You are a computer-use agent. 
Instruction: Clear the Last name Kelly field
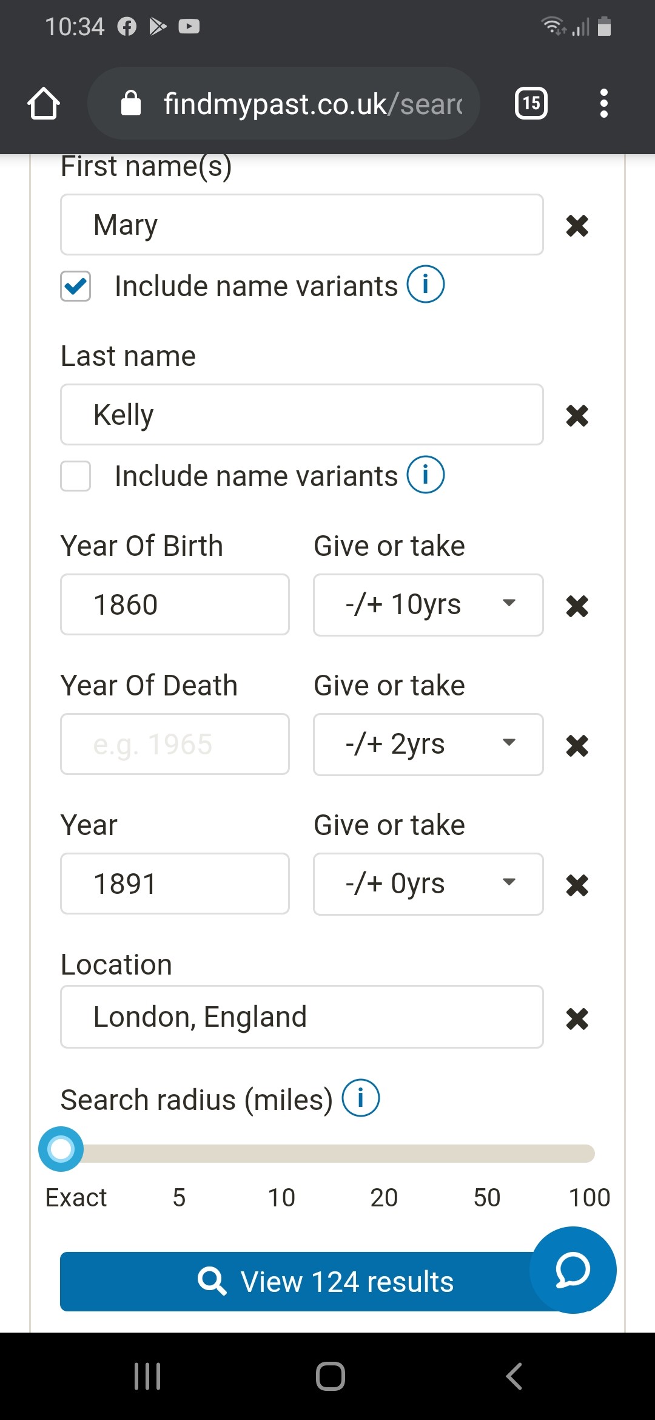(577, 416)
